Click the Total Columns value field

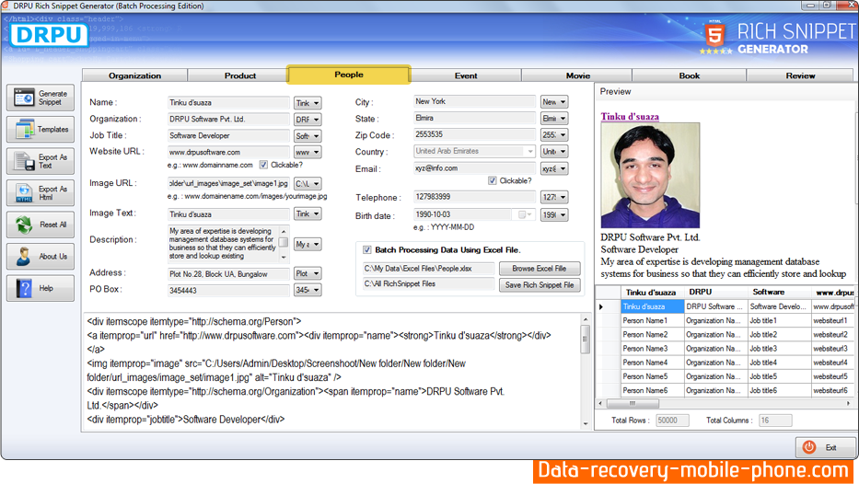(775, 421)
